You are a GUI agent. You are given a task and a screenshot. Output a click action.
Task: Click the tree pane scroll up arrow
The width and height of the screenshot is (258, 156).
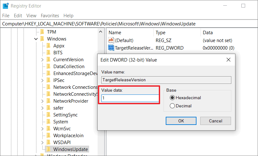tap(101, 32)
